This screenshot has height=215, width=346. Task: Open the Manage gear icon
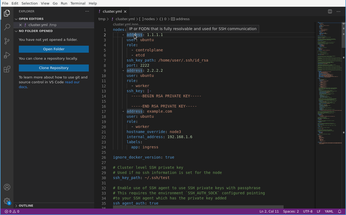tap(7, 201)
